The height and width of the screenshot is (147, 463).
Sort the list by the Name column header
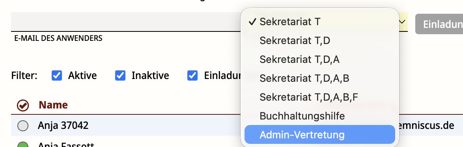pos(53,105)
